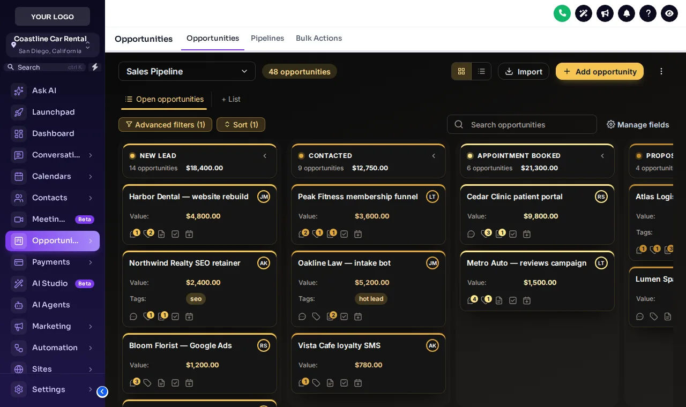Click the lightning bolt quick actions icon
The width and height of the screenshot is (686, 407).
click(95, 67)
